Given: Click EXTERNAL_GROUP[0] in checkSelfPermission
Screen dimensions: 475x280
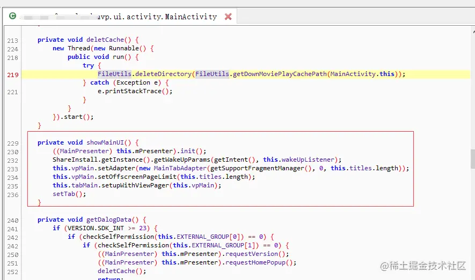Looking at the screenshot, I should click(208, 237).
